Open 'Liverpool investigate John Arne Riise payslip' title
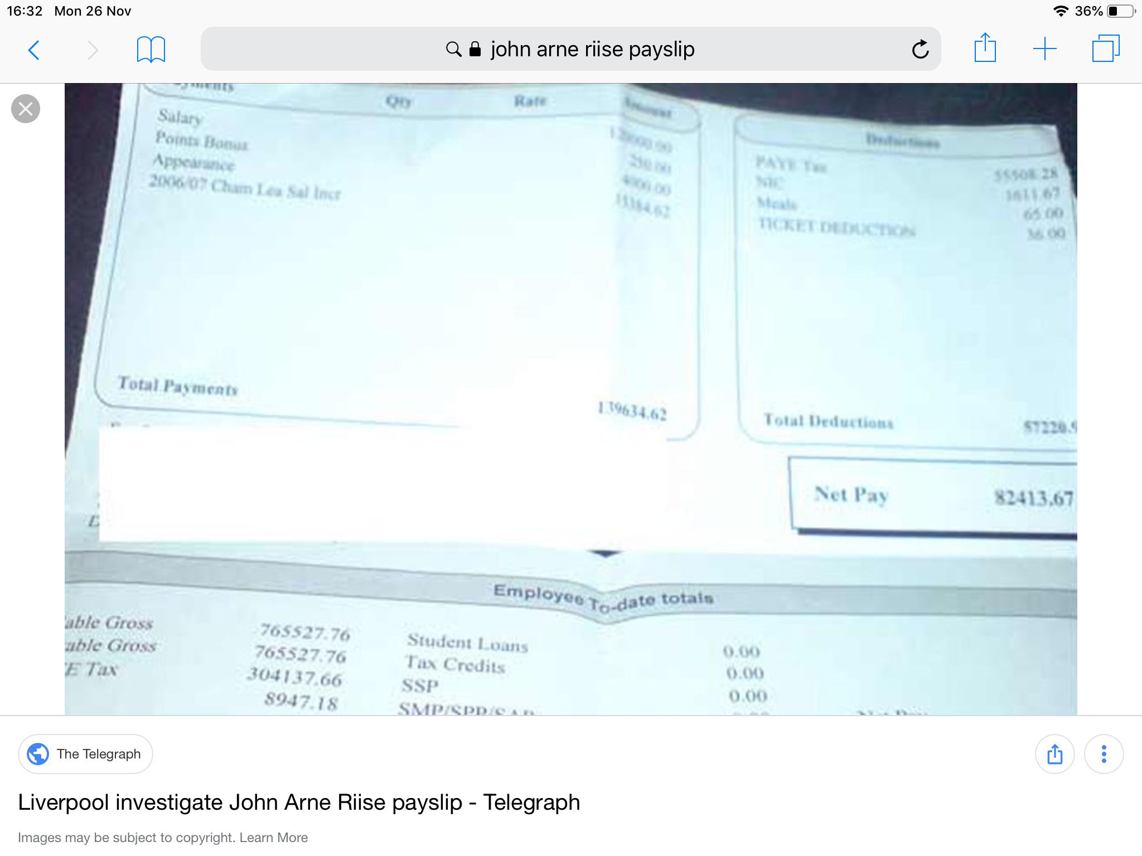1142x856 pixels. pyautogui.click(x=299, y=802)
